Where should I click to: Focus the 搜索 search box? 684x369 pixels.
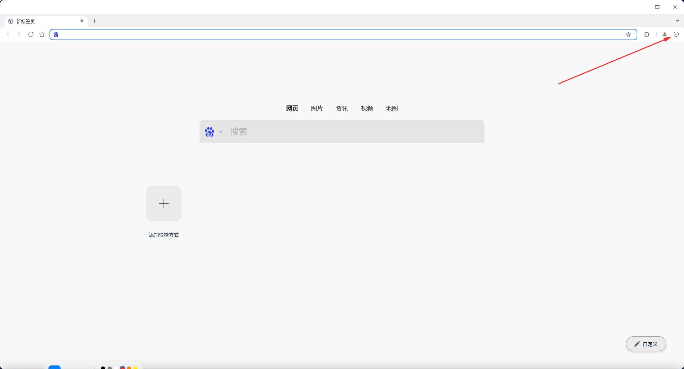coord(342,132)
